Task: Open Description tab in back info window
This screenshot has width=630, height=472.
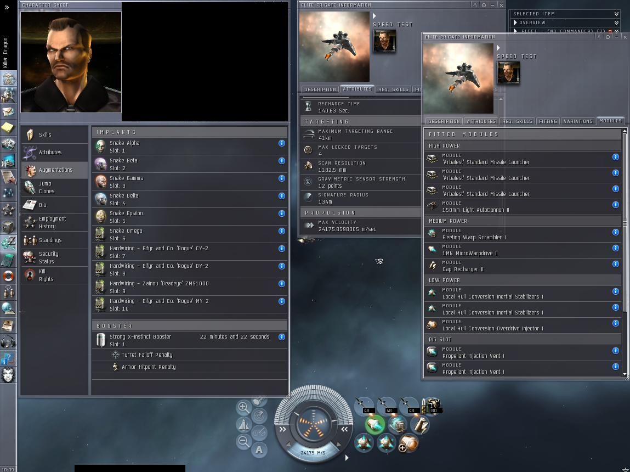Action: pyautogui.click(x=320, y=89)
